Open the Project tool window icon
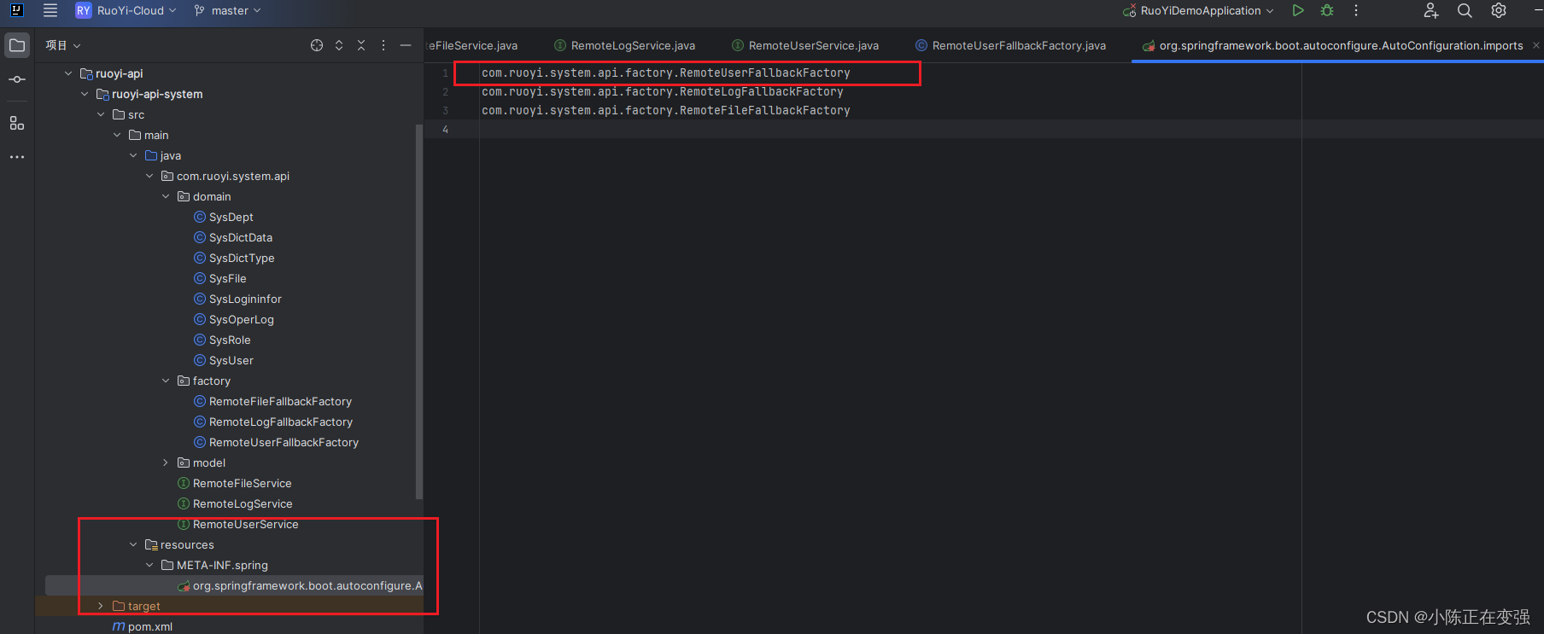This screenshot has height=634, width=1544. (x=17, y=45)
